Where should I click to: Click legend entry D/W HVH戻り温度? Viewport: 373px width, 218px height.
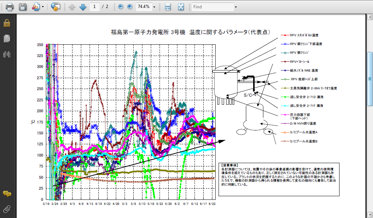tap(303, 124)
